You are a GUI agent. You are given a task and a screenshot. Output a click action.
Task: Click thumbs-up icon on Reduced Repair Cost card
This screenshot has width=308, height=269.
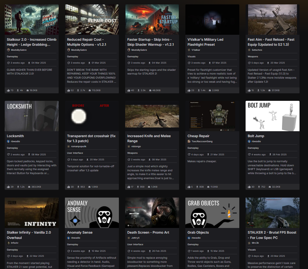coord(69,91)
